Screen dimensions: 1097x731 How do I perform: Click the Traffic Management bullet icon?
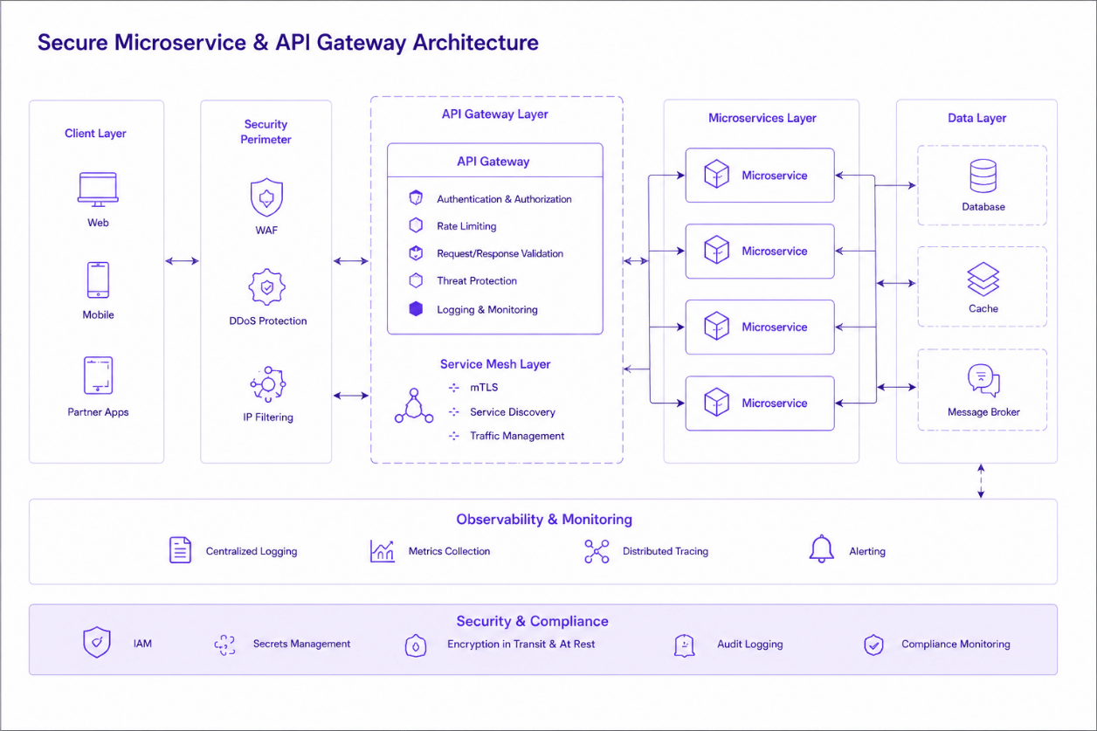coord(453,436)
